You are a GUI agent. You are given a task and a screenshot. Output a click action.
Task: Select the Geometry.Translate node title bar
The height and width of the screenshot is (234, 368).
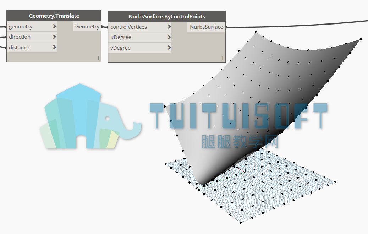54,16
